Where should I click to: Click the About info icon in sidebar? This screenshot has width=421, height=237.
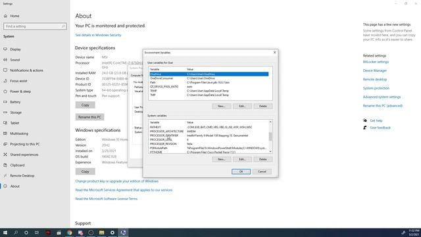coord(5,186)
